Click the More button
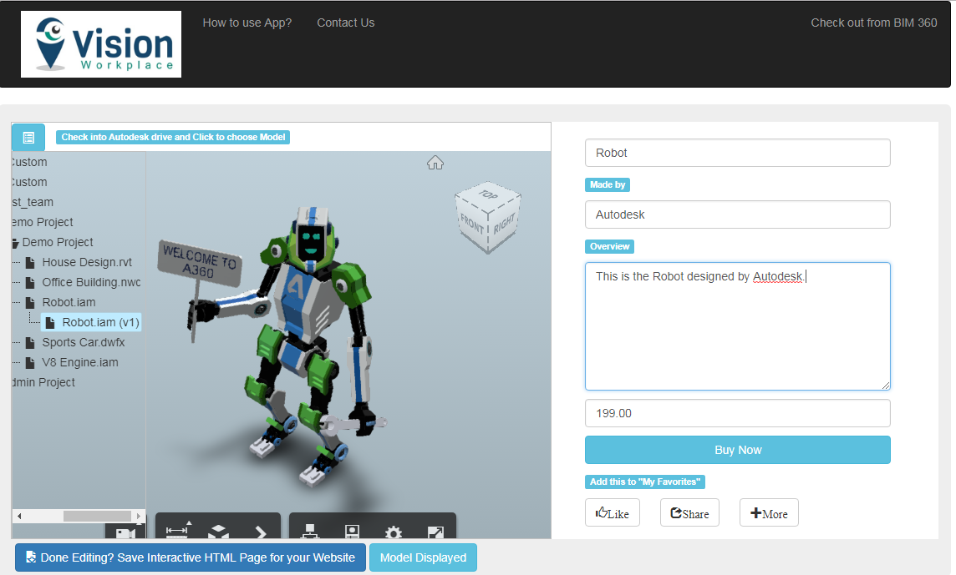The image size is (956, 575). pos(769,513)
